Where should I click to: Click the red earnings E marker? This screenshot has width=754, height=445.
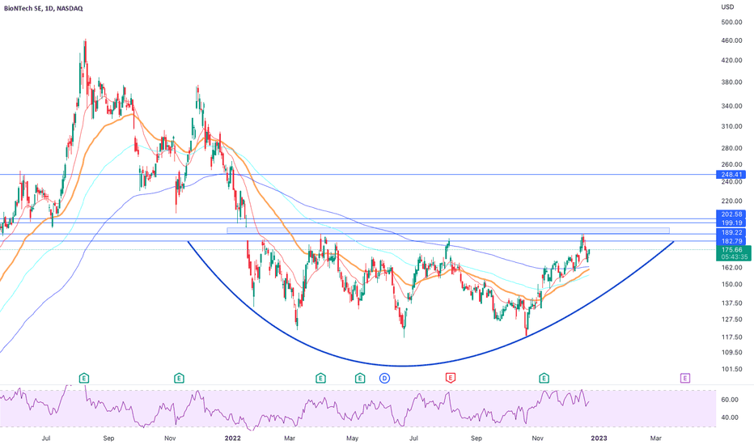tap(450, 378)
